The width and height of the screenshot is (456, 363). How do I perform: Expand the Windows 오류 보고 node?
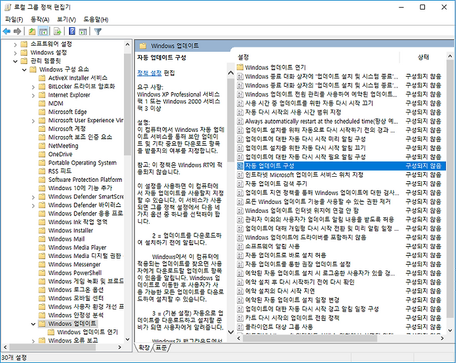point(33,341)
